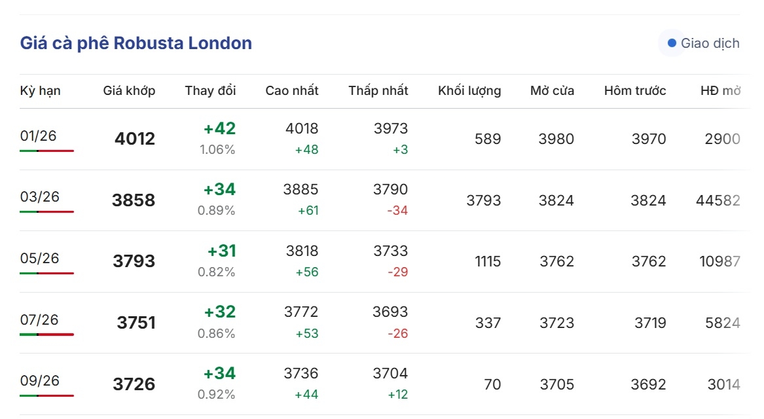Select the Hôm trước column header
Image resolution: width=764 pixels, height=419 pixels.
(635, 91)
